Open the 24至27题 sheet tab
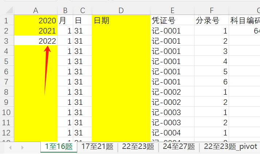The width and height of the screenshot is (260, 154). [179, 147]
